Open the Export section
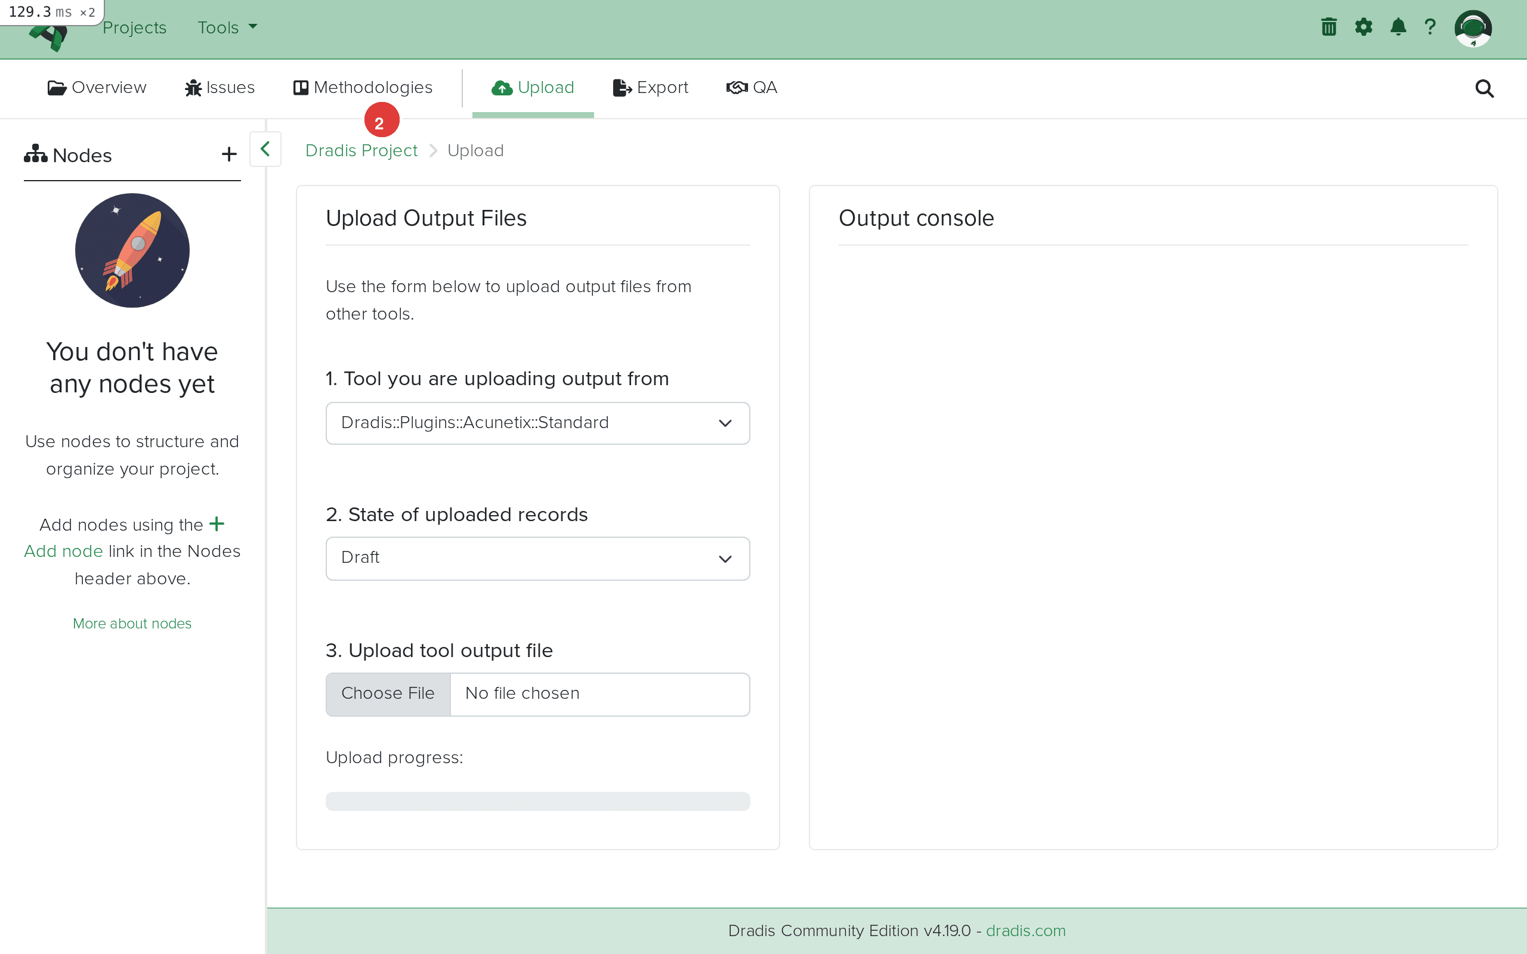The image size is (1527, 954). point(651,88)
